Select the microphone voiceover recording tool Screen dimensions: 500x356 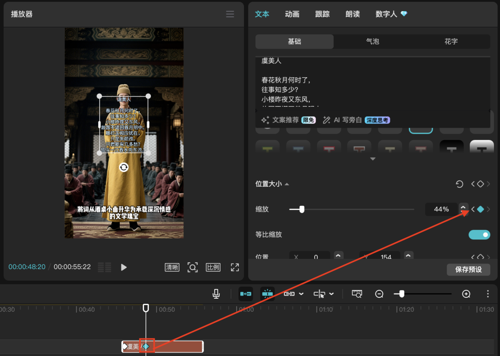(x=216, y=294)
